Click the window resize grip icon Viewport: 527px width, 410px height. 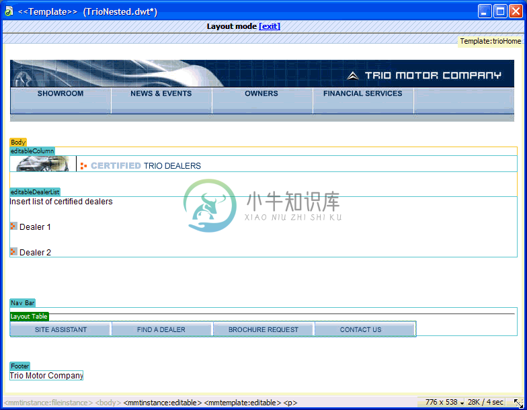519,403
